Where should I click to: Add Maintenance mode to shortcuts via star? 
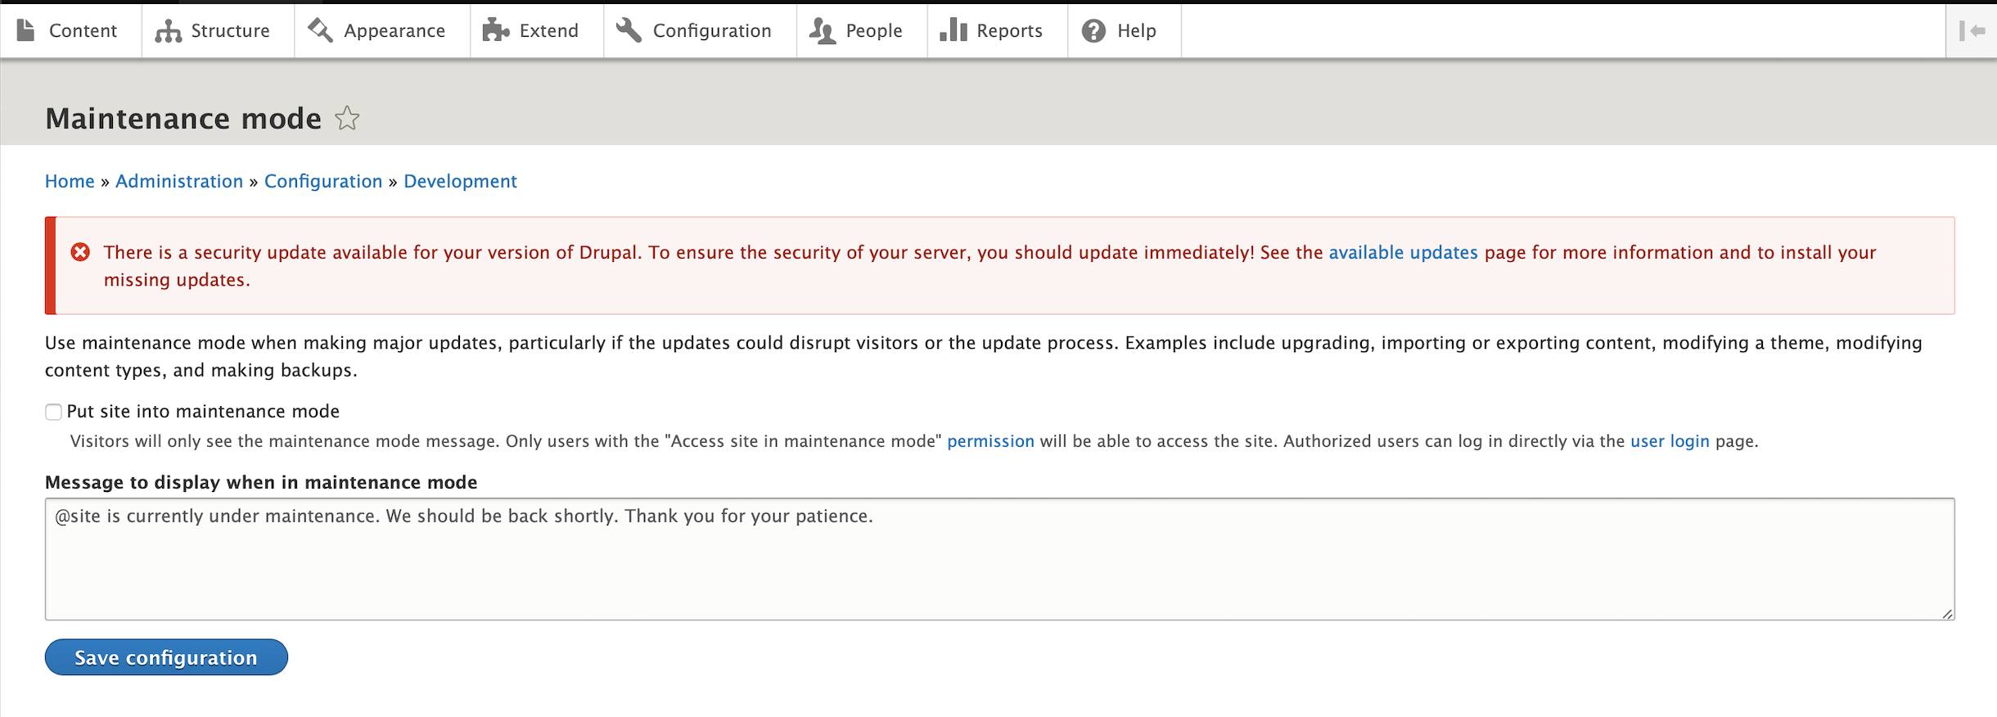click(x=347, y=119)
